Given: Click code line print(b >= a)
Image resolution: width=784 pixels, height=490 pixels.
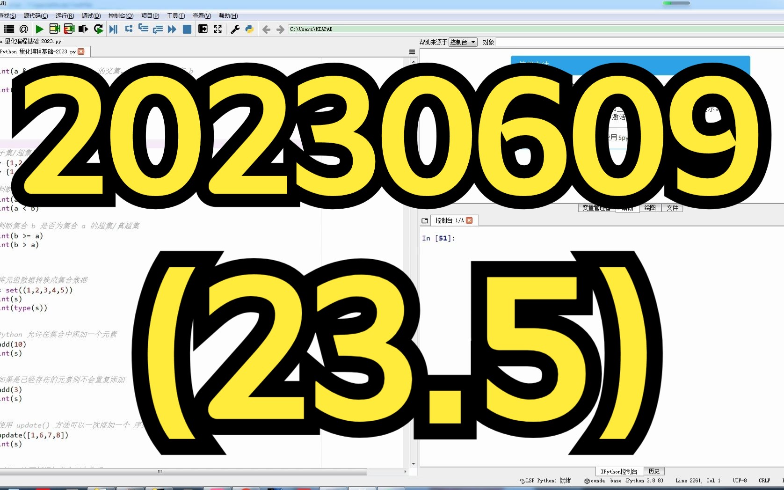Looking at the screenshot, I should pyautogui.click(x=22, y=236).
